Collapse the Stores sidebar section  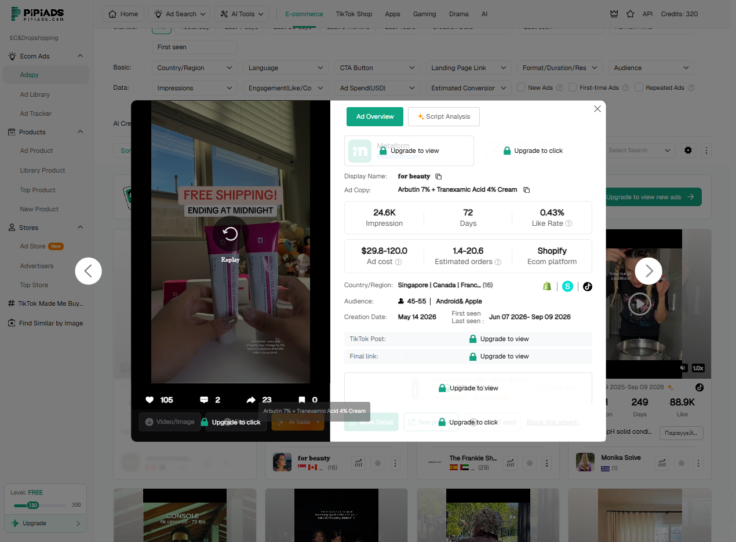point(80,228)
